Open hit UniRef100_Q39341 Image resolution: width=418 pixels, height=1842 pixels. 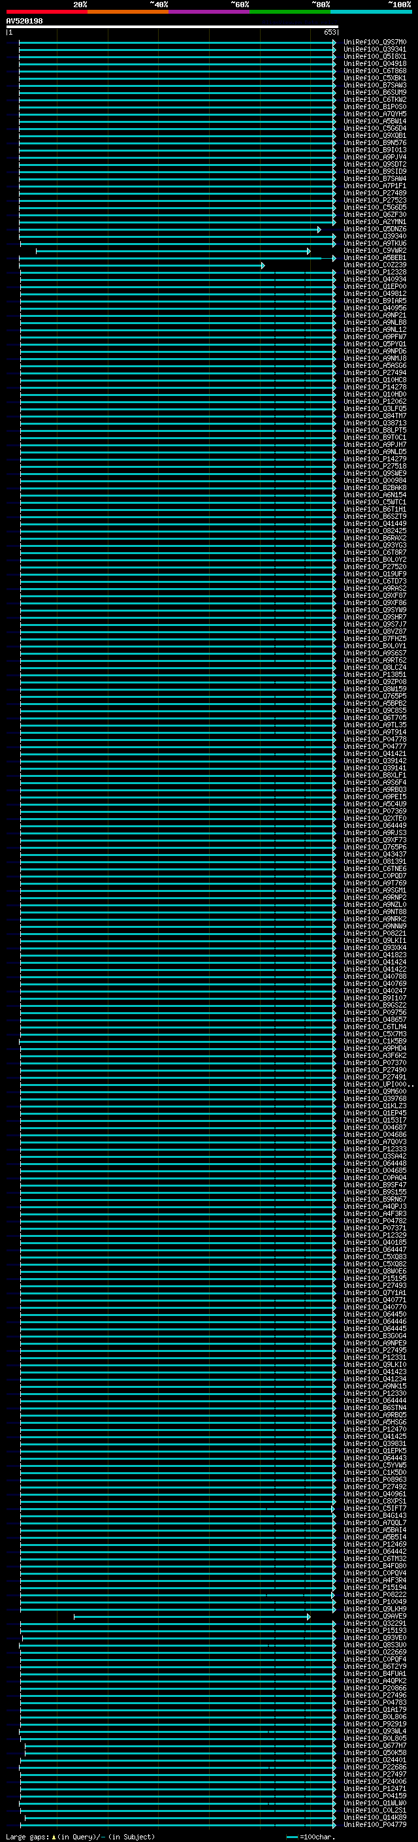[x=375, y=50]
